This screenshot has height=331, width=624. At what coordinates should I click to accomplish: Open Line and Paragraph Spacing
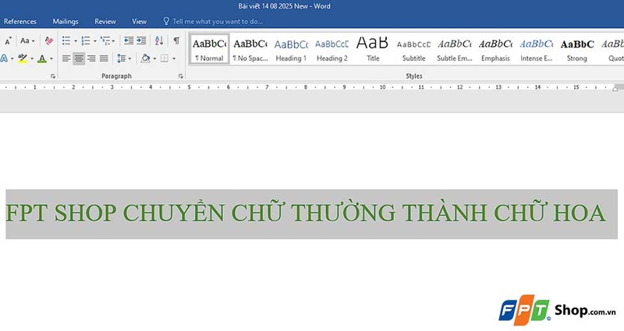coord(122,58)
